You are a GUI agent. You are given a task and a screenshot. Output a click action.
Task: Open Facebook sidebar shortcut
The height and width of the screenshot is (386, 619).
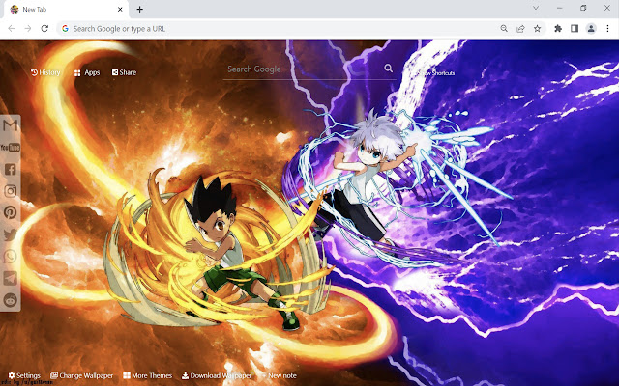click(11, 169)
